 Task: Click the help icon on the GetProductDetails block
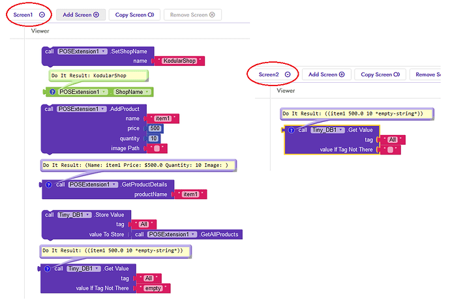[48, 185]
